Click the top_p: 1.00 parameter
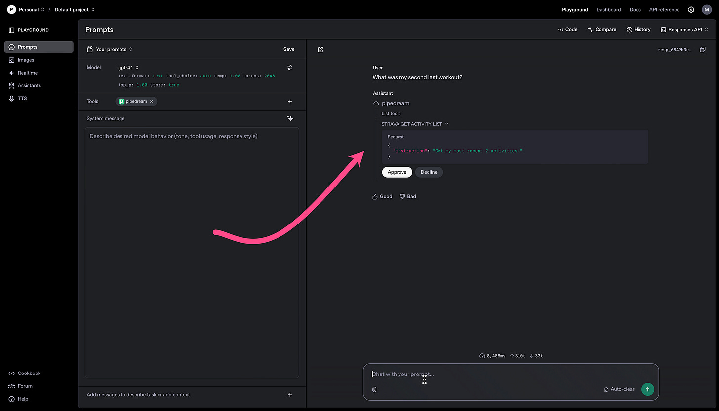Viewport: 719px width, 411px height. point(132,85)
